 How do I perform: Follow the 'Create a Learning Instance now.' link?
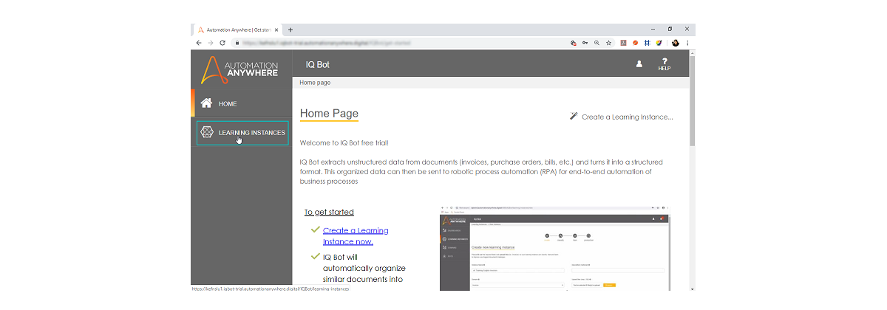tap(356, 236)
